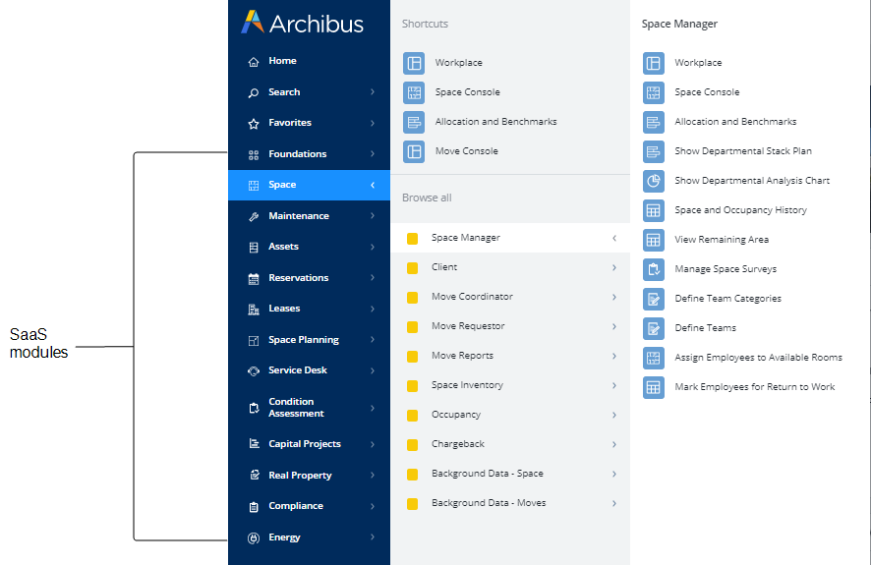Click the Reservations calendar icon
This screenshot has height=565, width=871.
(x=254, y=278)
